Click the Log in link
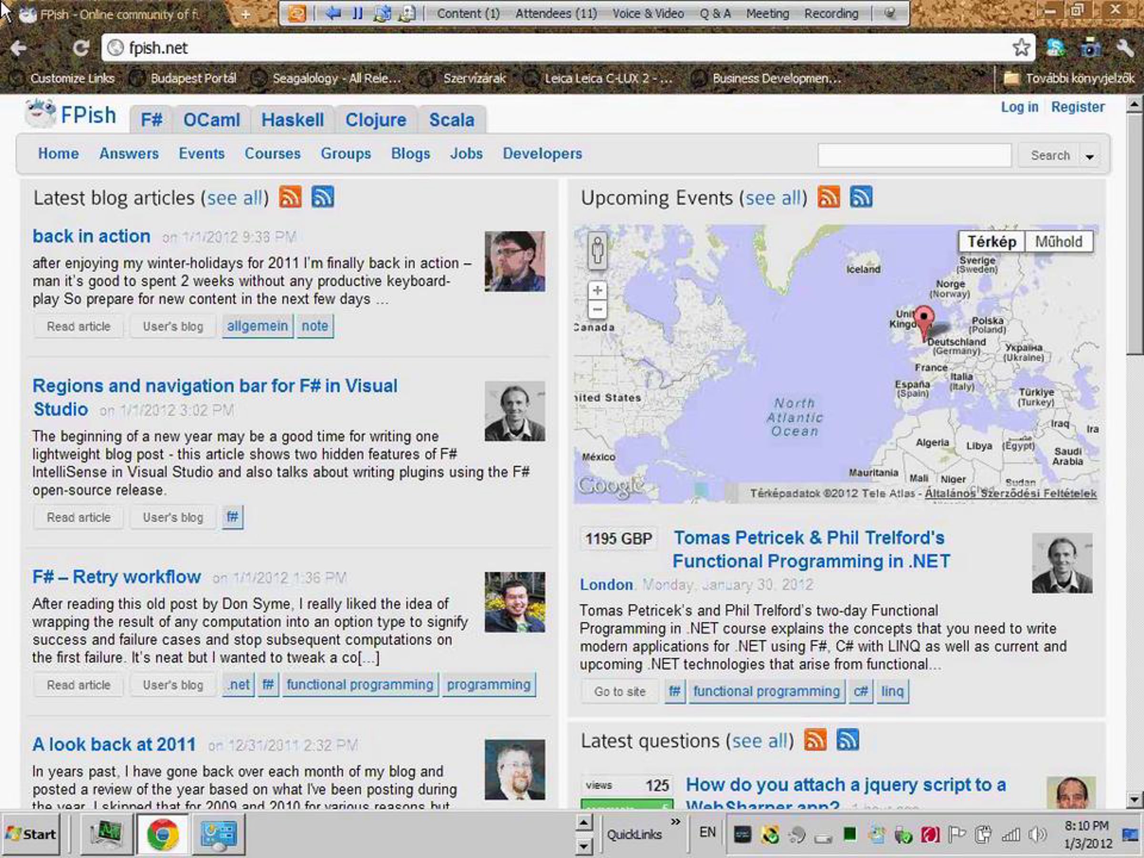Viewport: 1144px width, 858px height. 1020,107
